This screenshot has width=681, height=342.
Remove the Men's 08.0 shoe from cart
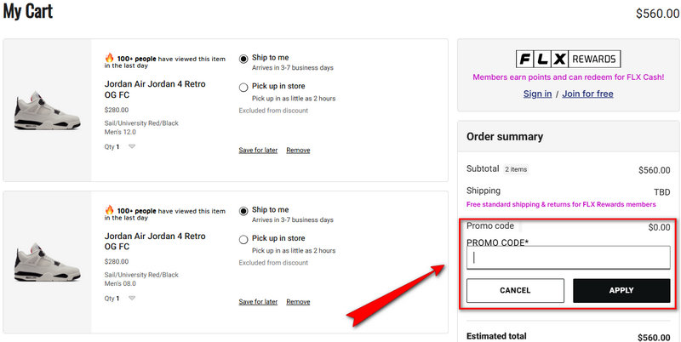tap(298, 302)
